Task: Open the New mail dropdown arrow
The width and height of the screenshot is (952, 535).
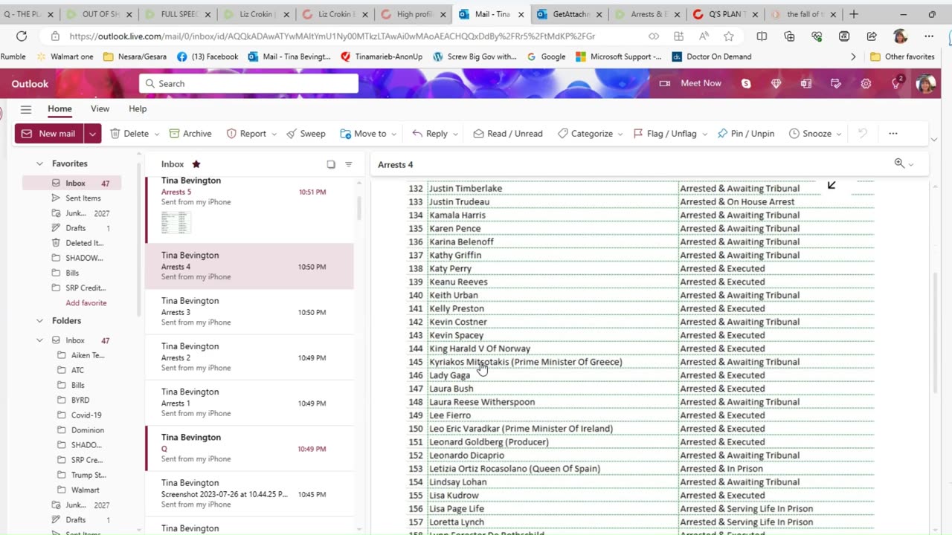Action: tap(92, 134)
